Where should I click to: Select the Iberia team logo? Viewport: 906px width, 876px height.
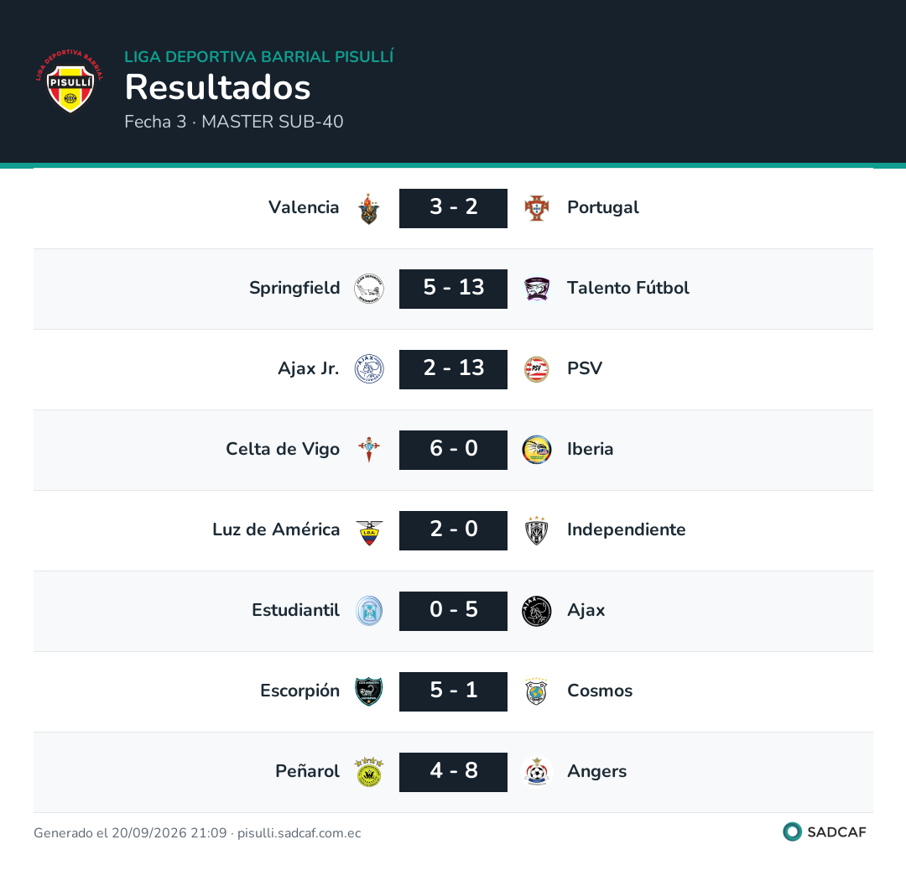click(x=537, y=450)
